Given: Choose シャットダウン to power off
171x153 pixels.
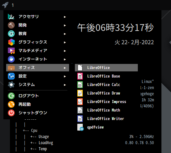Looking at the screenshot, I should pos(33,113).
